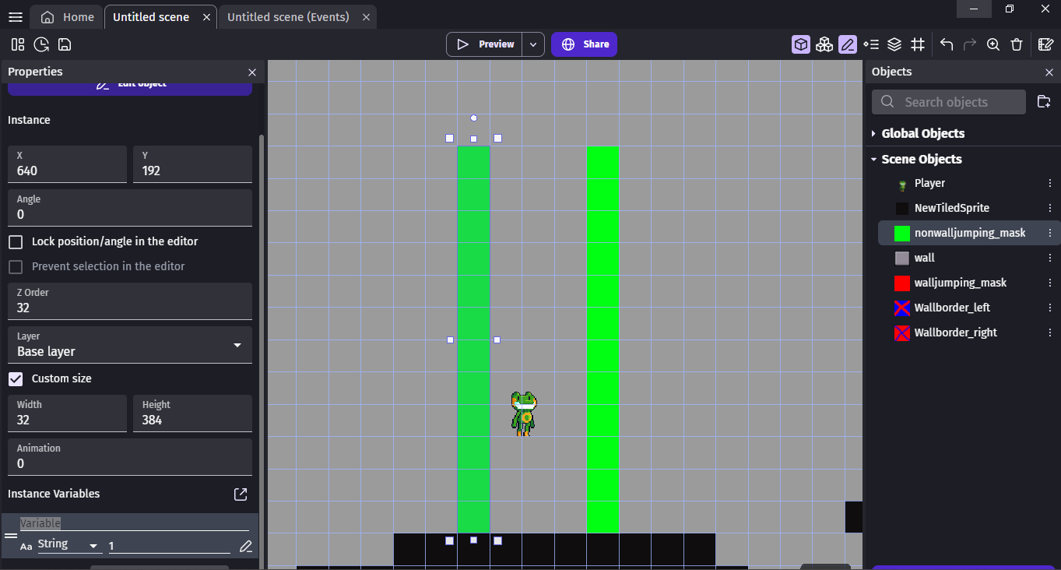Select the Untitled scene tab
Viewport: 1061px width, 570px height.
point(151,17)
